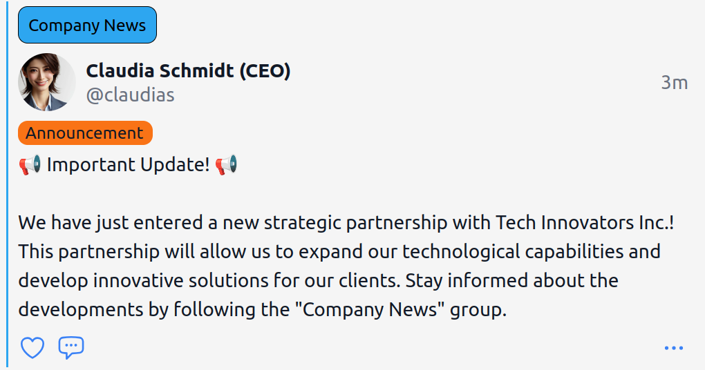Click the blue vertical bar beside the post
The width and height of the screenshot is (705, 370).
tap(8, 185)
